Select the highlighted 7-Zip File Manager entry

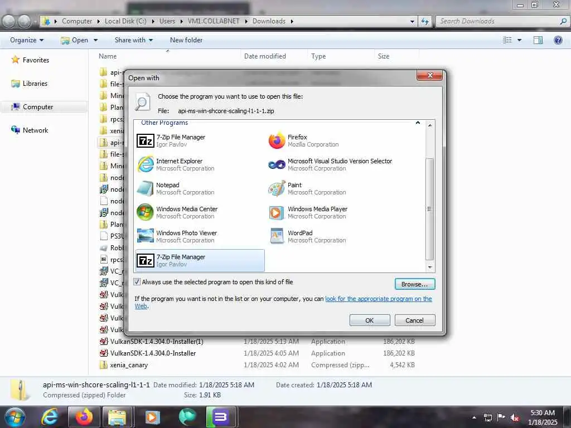(x=200, y=261)
